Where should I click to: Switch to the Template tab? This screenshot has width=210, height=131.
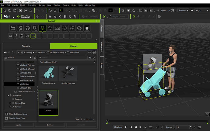[26, 46]
